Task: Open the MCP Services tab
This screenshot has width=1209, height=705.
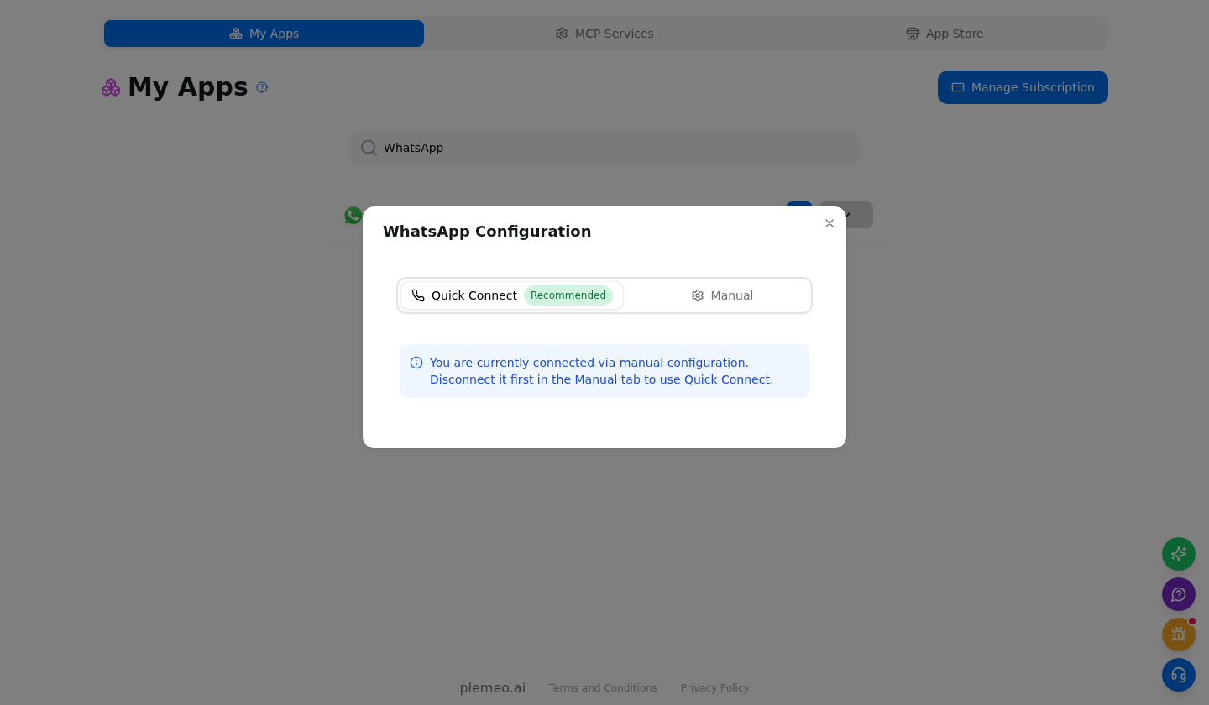Action: 604,34
